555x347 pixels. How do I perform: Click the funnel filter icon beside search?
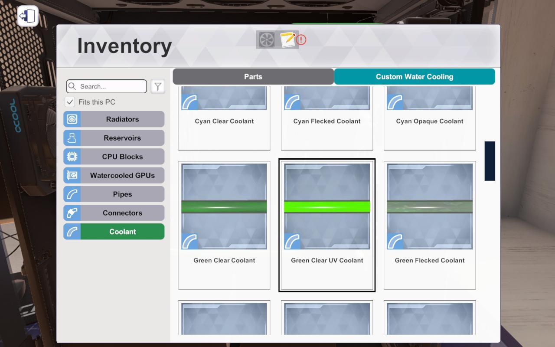[x=158, y=86]
